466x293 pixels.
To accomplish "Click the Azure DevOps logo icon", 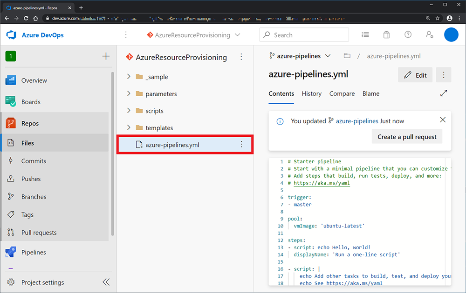I will (11, 35).
